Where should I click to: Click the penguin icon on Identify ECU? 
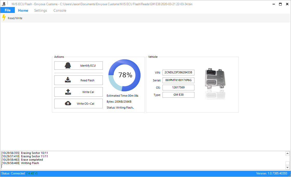pos(68,65)
